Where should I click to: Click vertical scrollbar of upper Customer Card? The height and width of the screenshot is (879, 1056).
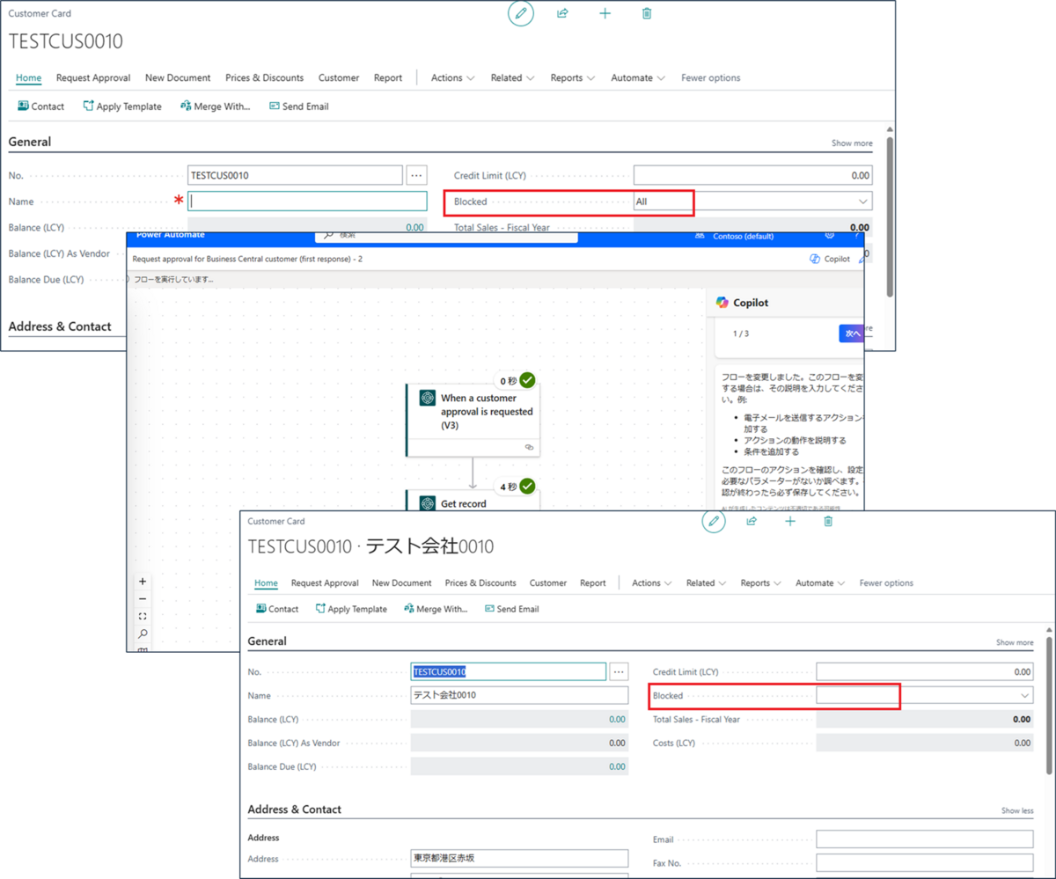(889, 216)
